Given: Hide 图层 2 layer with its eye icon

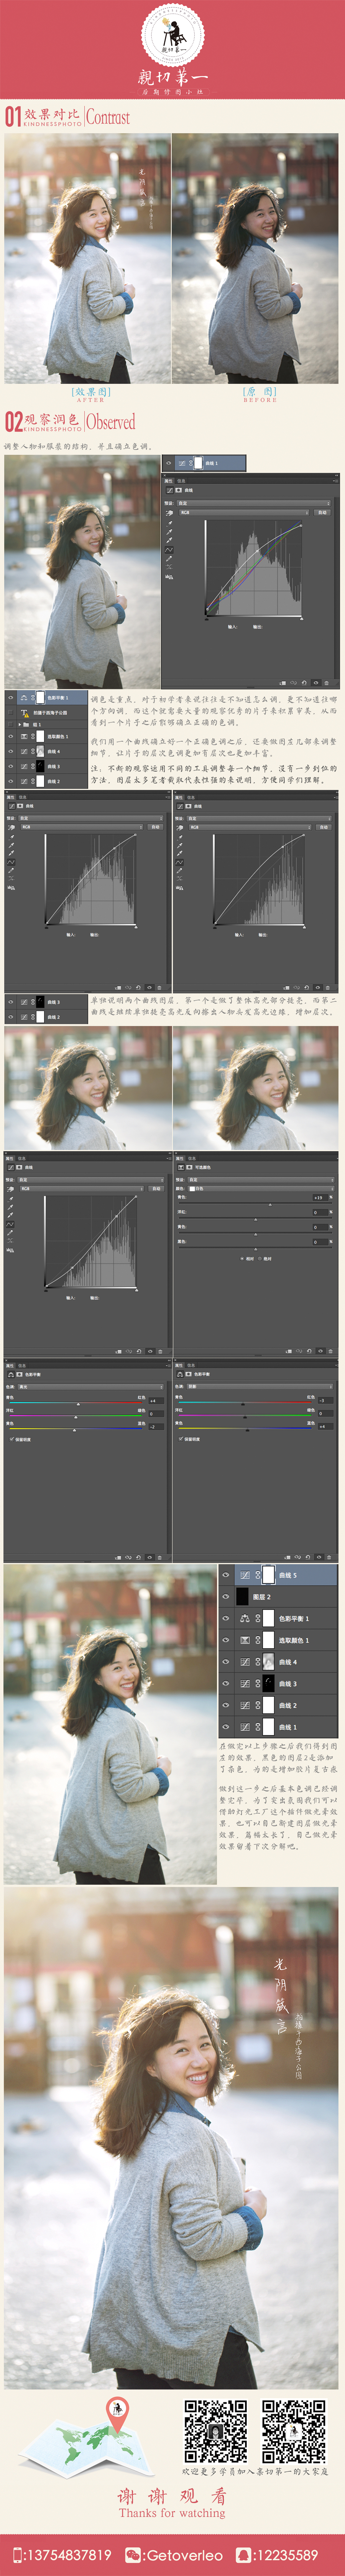Looking at the screenshot, I should point(226,1597).
